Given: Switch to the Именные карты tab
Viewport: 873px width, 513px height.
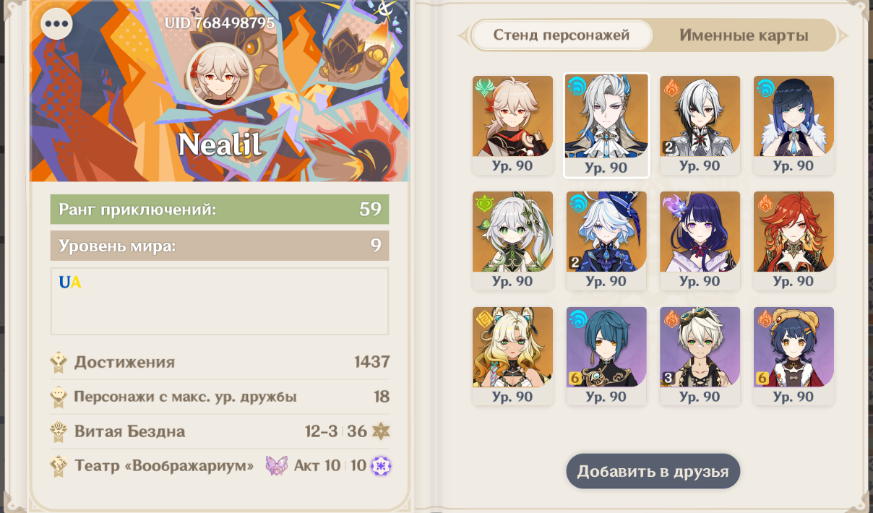Looking at the screenshot, I should click(744, 35).
